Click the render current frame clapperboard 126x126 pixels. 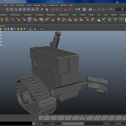click(x=94, y=9)
